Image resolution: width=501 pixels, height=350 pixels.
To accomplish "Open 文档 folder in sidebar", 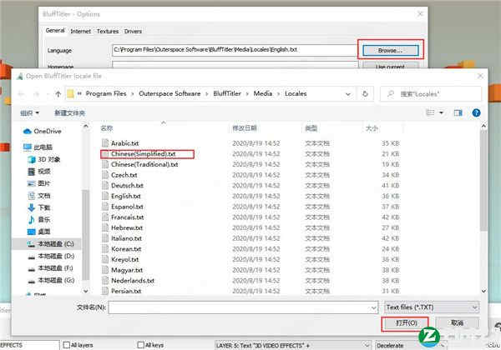I will (x=39, y=195).
